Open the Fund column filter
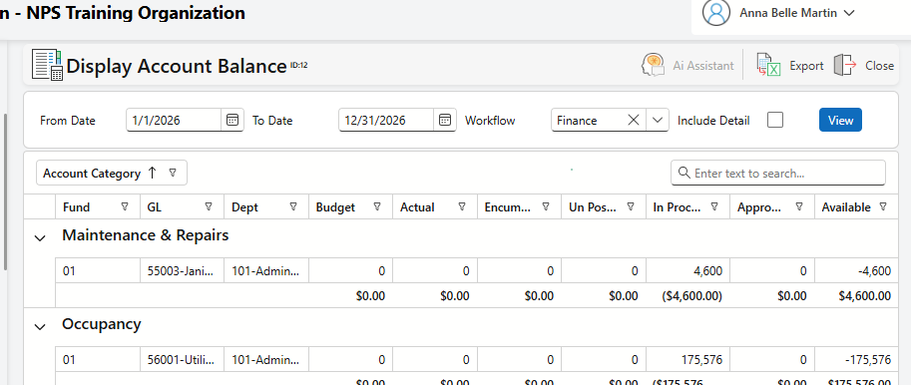The image size is (911, 385). tap(125, 206)
